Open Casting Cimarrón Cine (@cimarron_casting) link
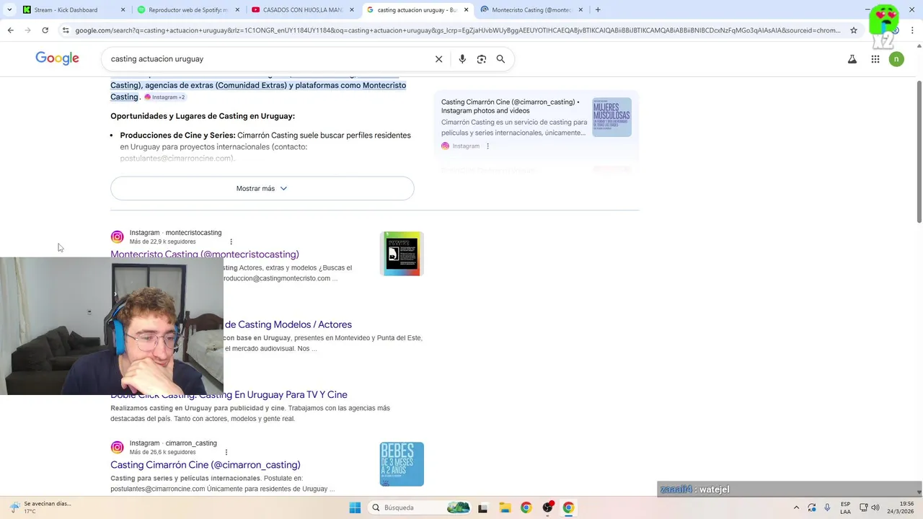923x519 pixels. pos(206,465)
